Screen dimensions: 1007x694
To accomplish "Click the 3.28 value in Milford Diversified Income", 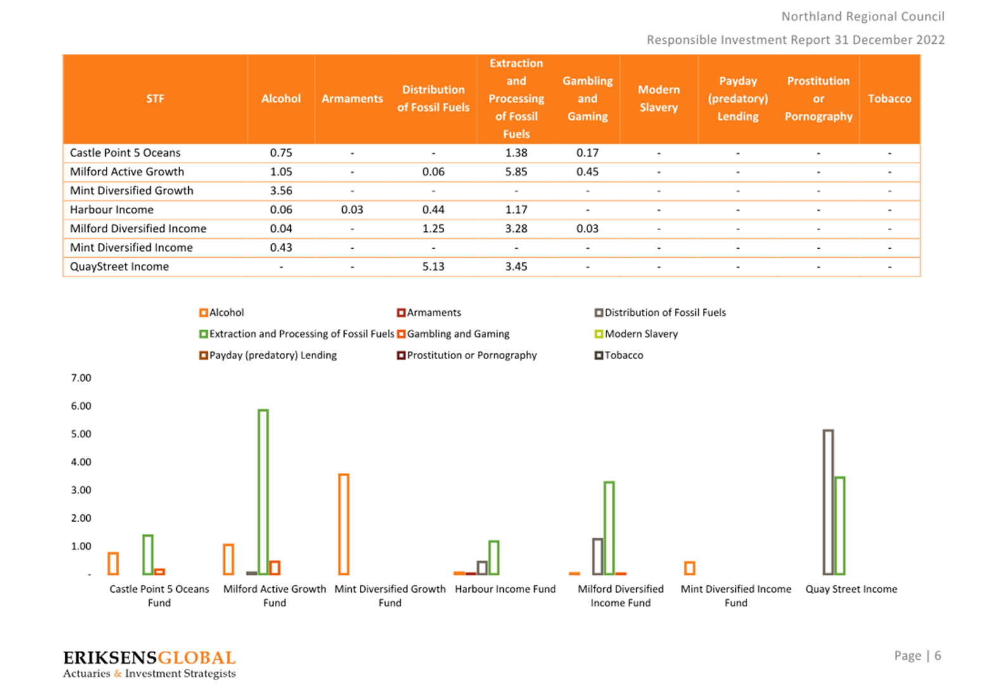I will [x=516, y=229].
